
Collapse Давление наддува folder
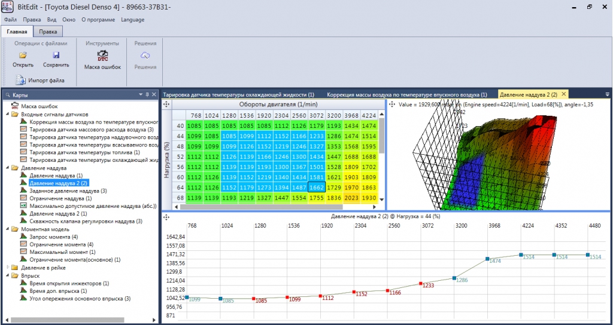8,168
